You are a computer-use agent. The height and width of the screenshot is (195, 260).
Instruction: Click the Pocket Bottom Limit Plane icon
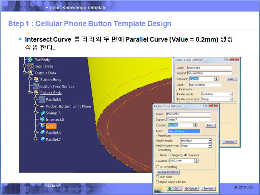pyautogui.click(x=42, y=106)
